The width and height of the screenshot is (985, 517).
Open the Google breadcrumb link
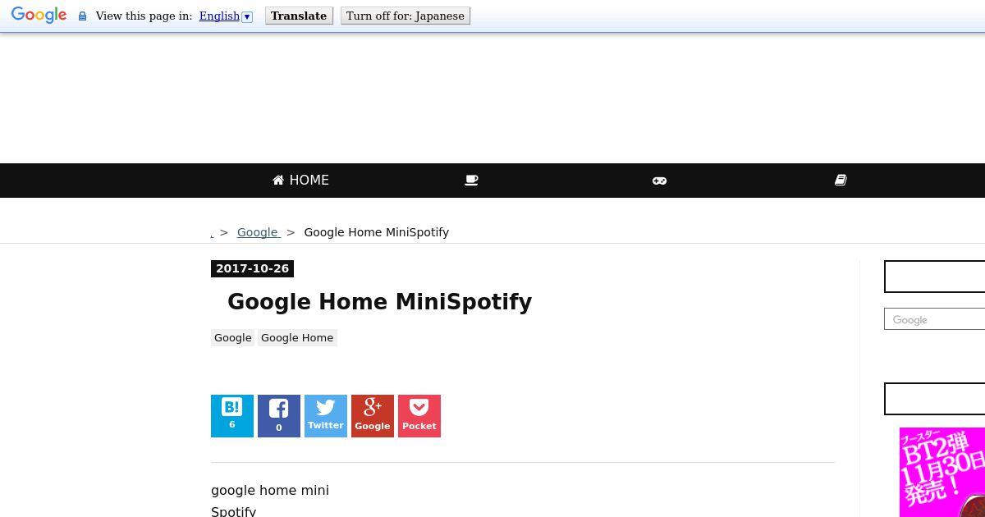click(259, 232)
